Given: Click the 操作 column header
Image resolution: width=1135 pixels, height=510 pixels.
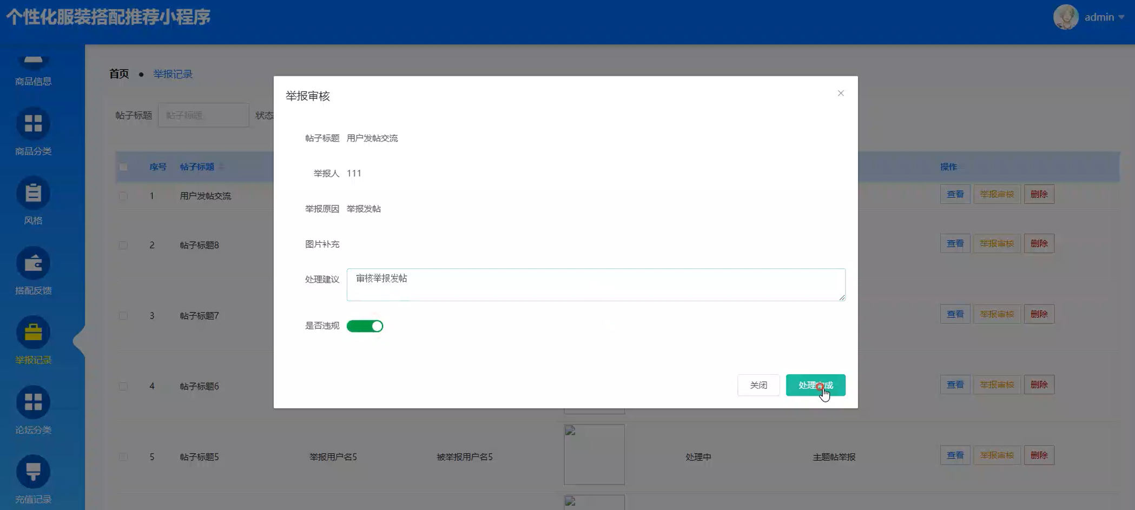Looking at the screenshot, I should pos(948,167).
